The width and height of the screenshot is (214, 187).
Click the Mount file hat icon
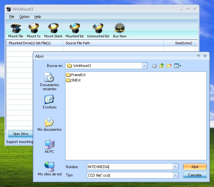pyautogui.click(x=16, y=28)
